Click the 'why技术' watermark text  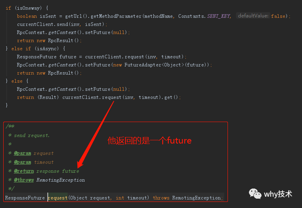[278, 194]
